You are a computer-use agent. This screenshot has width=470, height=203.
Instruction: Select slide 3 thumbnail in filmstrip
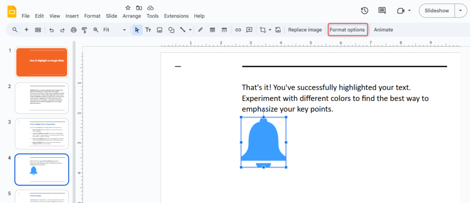point(42,133)
